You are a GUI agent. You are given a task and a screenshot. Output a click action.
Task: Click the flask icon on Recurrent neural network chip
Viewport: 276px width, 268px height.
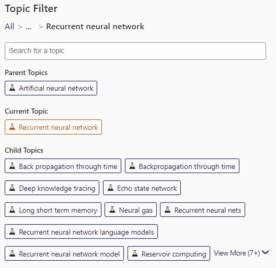click(12, 127)
